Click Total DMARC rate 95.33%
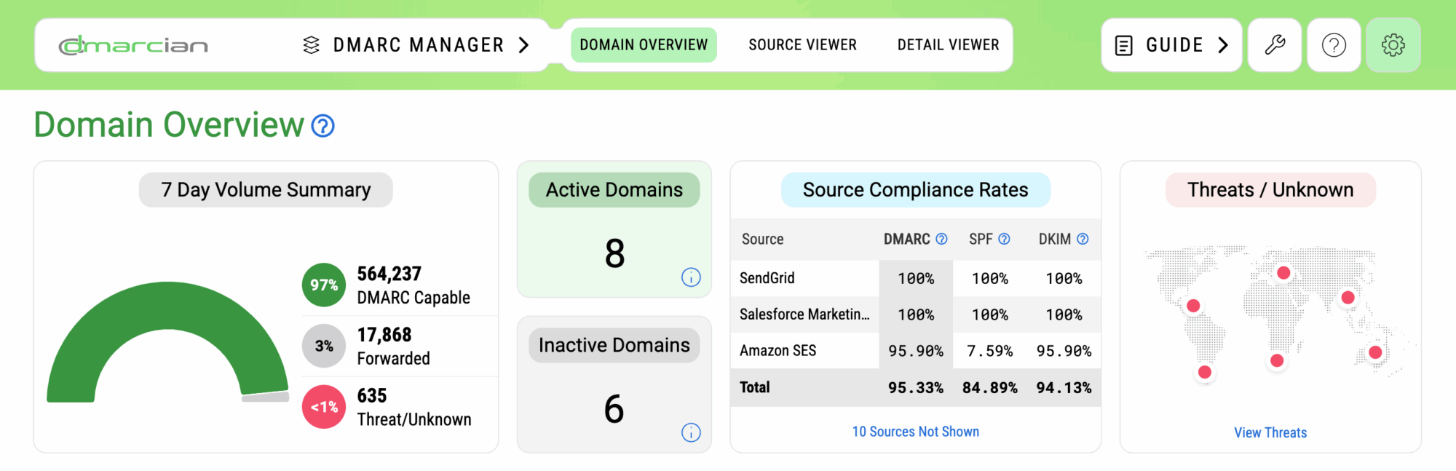Image resolution: width=1456 pixels, height=471 pixels. point(916,387)
